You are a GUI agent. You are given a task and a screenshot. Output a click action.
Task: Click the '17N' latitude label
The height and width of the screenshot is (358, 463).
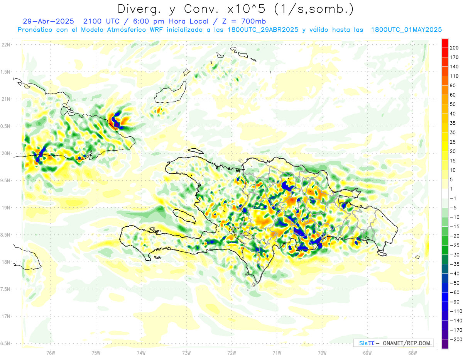pos(6,316)
